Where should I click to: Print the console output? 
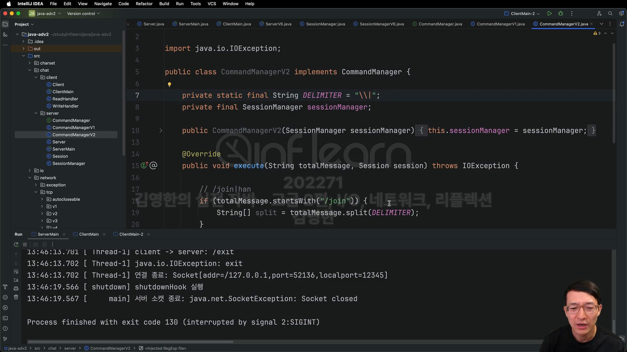[x=16, y=288]
